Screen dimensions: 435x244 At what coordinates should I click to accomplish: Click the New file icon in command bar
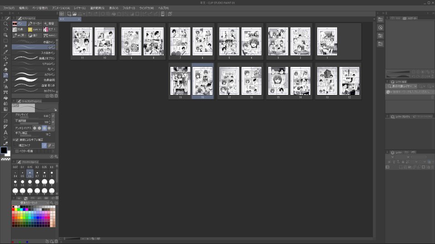(x=69, y=14)
